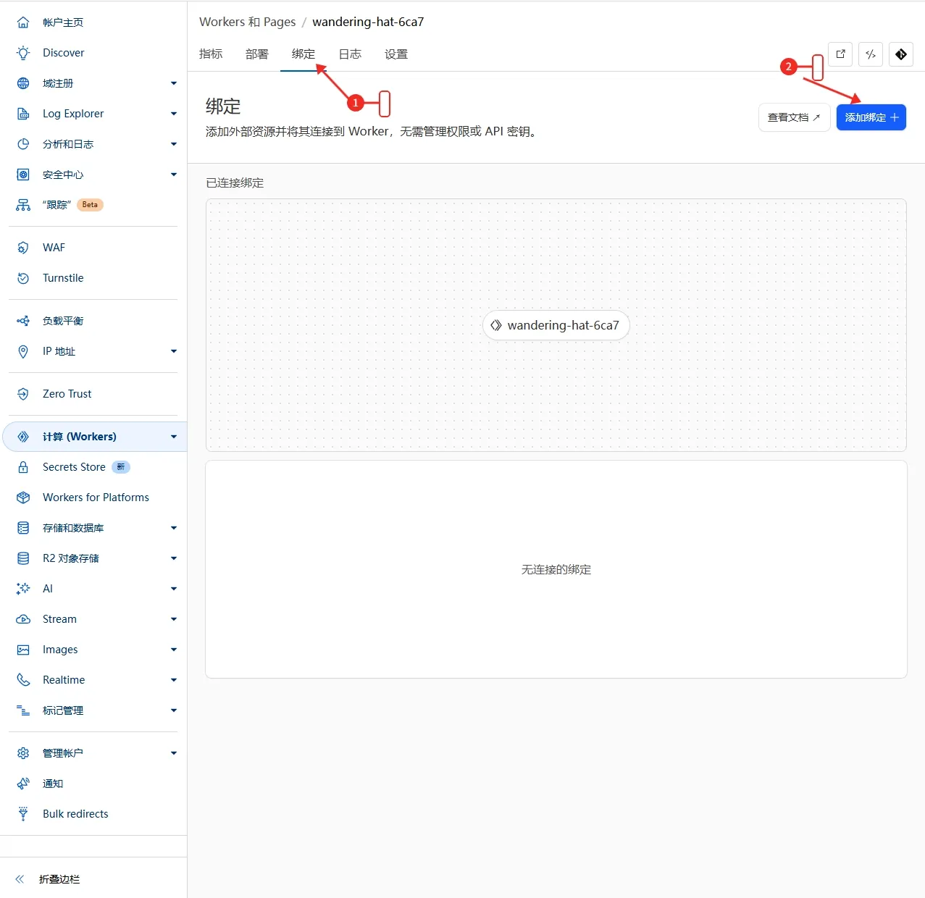
Task: Click the R2 对象存储 bucket icon
Action: 23,558
